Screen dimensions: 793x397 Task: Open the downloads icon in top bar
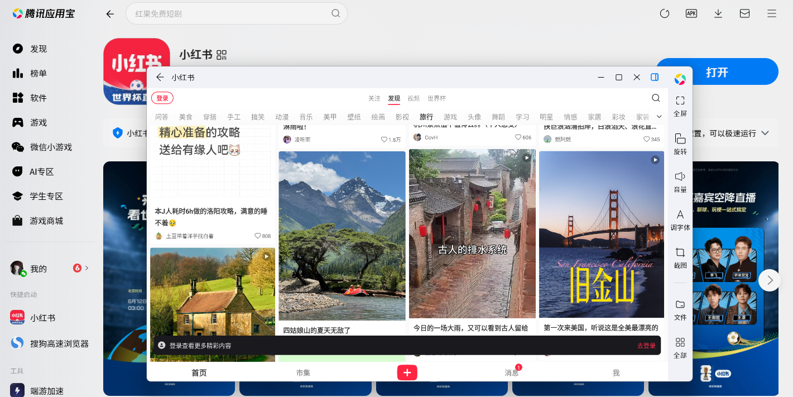point(718,13)
